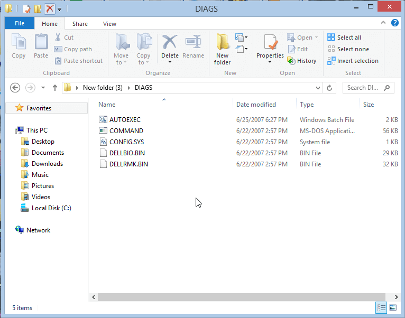405x318 pixels.
Task: Open Customize Quick Access Toolbar dropdown
Action: [x=59, y=10]
